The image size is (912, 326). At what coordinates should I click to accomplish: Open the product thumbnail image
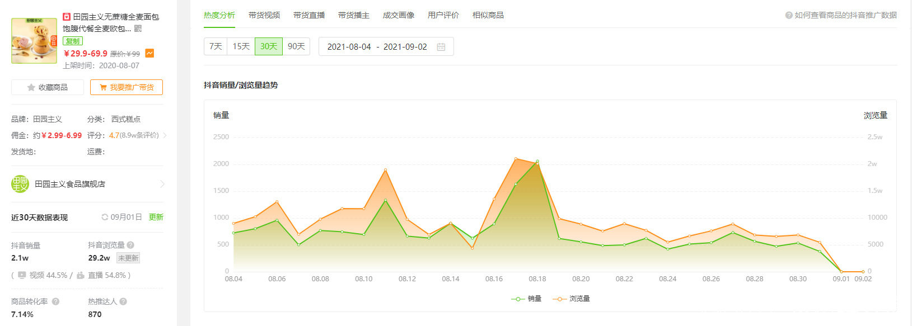click(34, 41)
